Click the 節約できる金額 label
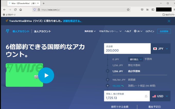Image resolution: width=175 pixels, height=109 pixels. tap(120, 107)
